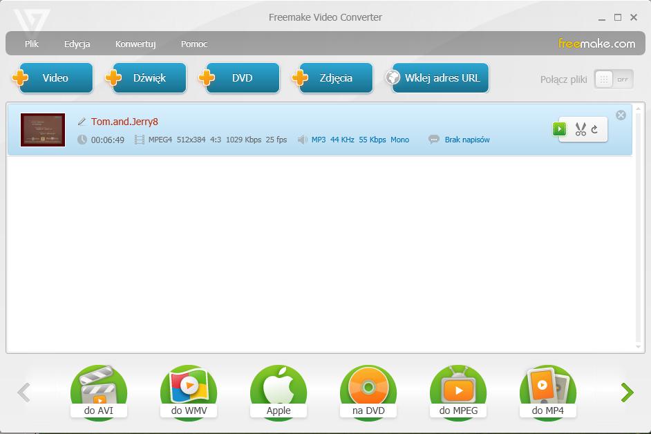Minimize the Freemake Video Converter window
This screenshot has height=434, width=651.
point(602,18)
